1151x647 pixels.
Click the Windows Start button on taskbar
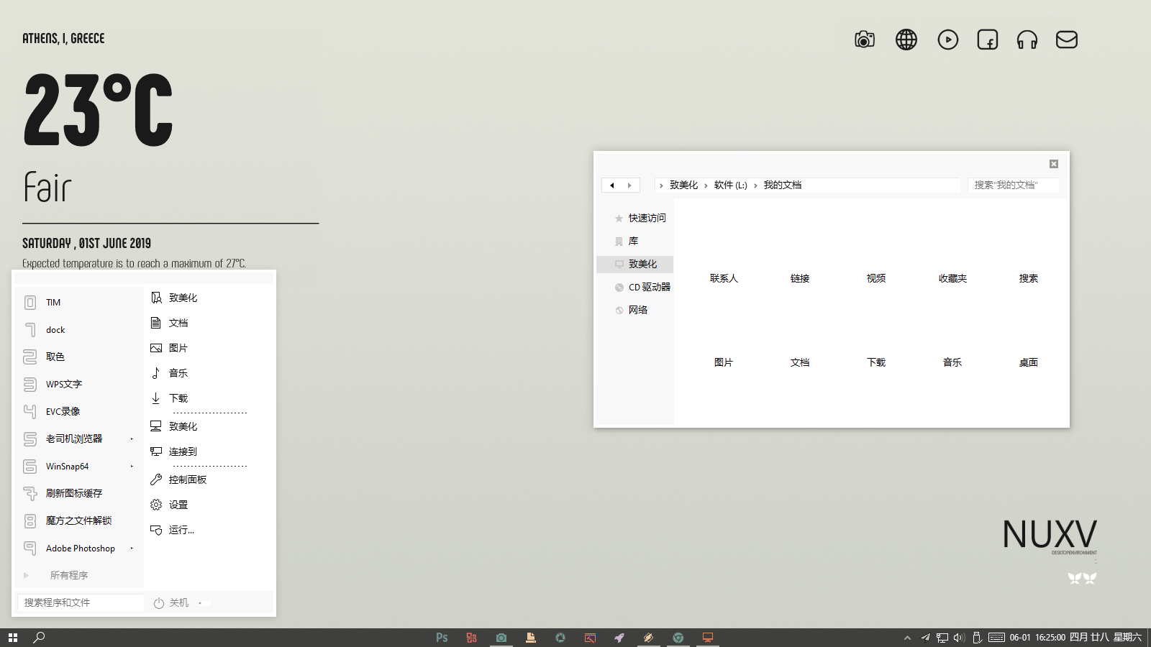[x=13, y=638]
